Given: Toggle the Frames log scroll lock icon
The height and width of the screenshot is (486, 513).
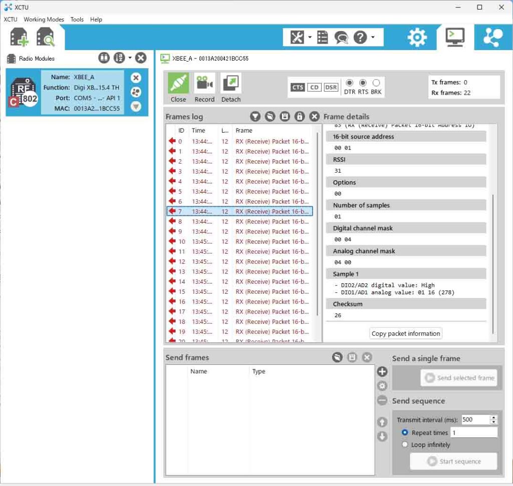Looking at the screenshot, I should 300,117.
